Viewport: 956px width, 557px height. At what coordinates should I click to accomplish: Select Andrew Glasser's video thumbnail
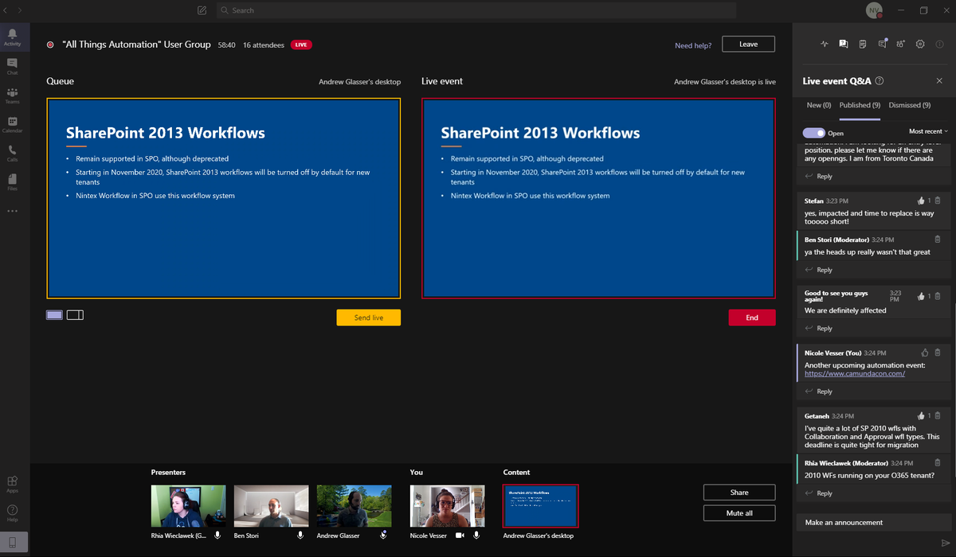[x=354, y=506]
